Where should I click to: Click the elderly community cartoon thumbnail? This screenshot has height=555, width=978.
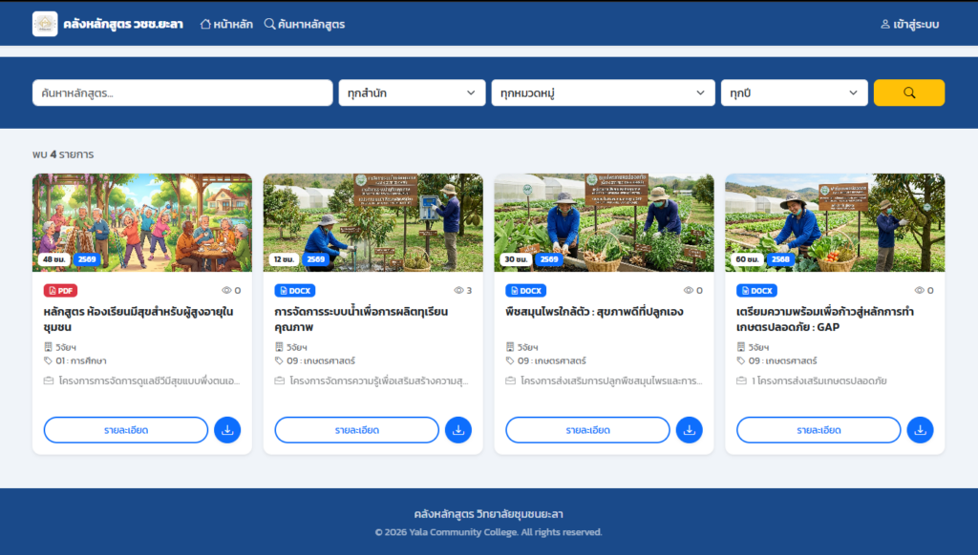142,222
